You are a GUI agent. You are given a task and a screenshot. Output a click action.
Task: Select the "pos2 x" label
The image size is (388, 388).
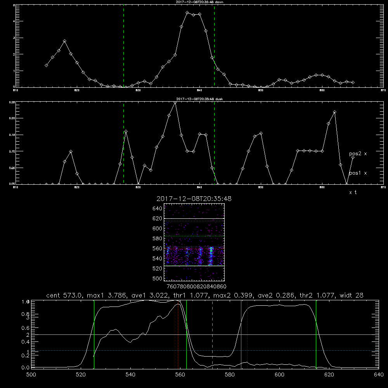(x=358, y=154)
